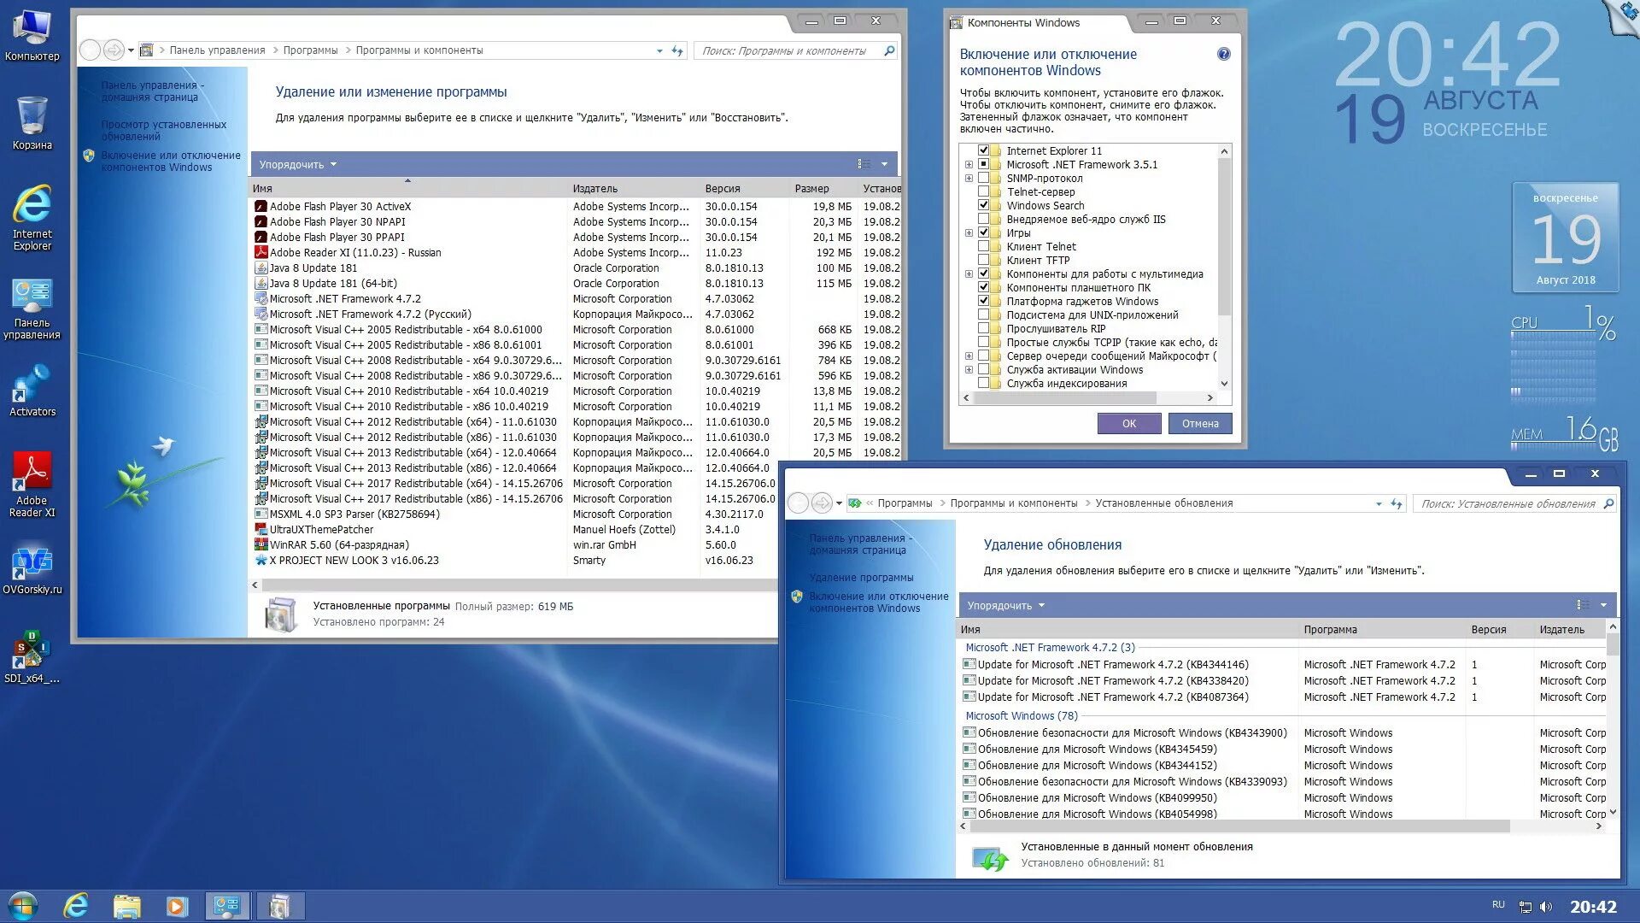Expand the Игры component tree node
This screenshot has height=923, width=1640.
(x=969, y=233)
